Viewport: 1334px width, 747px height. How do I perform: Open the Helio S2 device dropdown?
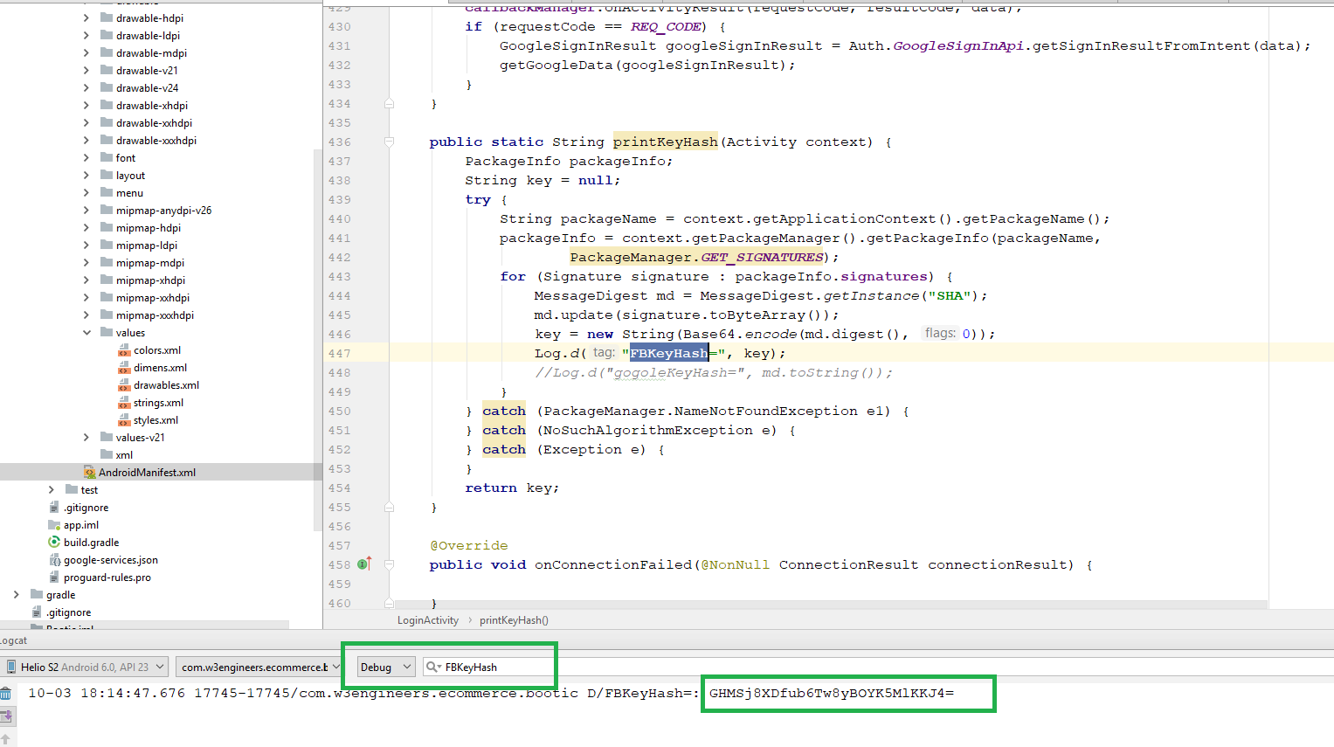tap(85, 667)
